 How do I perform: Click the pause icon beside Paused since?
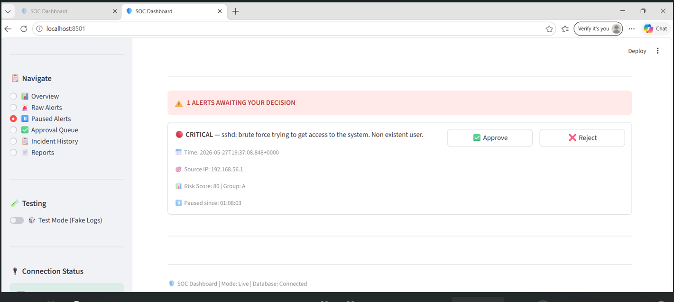[x=178, y=203]
